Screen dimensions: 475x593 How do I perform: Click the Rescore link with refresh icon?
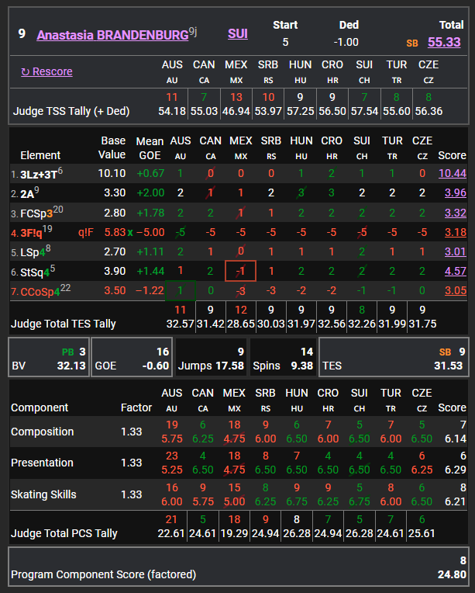tap(46, 71)
